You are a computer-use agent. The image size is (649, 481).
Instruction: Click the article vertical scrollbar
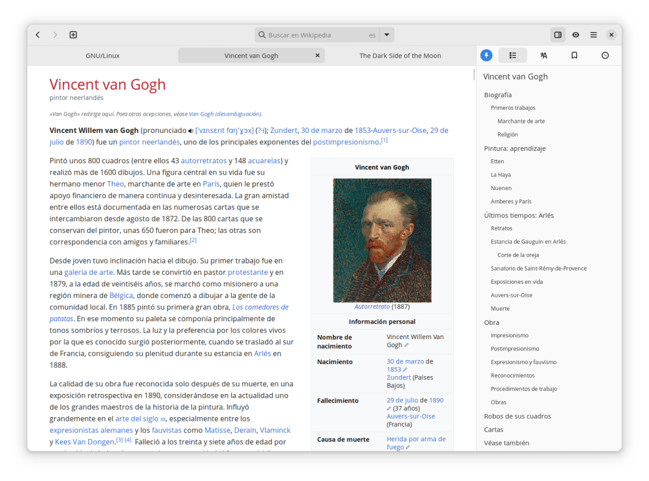pos(474,75)
